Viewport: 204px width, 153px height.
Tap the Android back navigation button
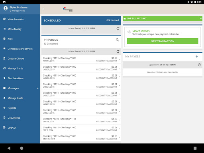(x=9, y=148)
